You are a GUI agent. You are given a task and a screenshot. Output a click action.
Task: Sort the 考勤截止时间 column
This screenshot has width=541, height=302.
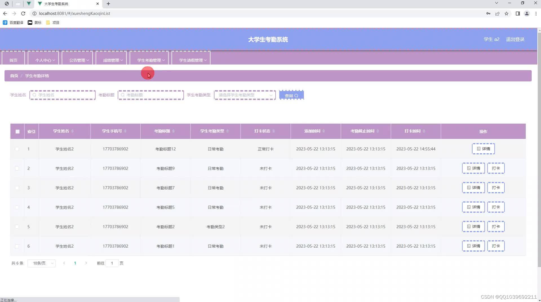click(378, 131)
